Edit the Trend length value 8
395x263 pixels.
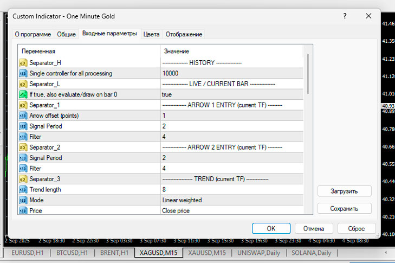232,190
